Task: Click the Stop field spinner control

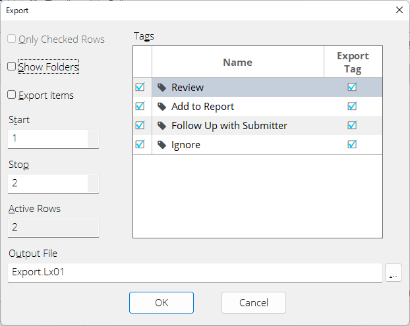Action: tap(93, 183)
